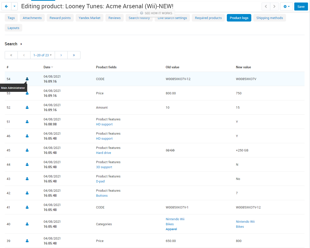Click the user icon in row 40
The height and width of the screenshot is (248, 310).
[27, 224]
